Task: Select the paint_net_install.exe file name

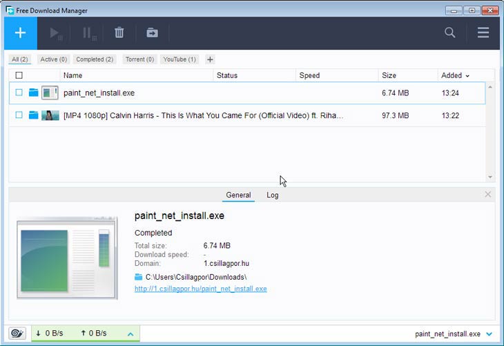Action: click(99, 93)
